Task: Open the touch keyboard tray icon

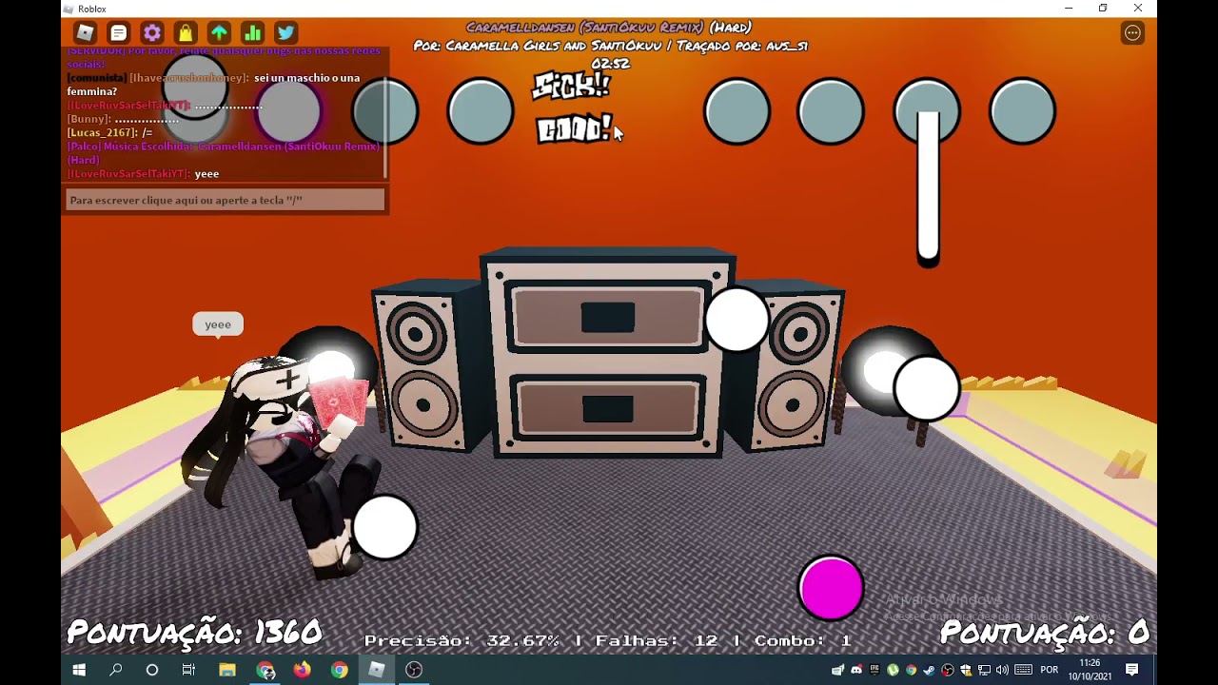Action: 1024,670
